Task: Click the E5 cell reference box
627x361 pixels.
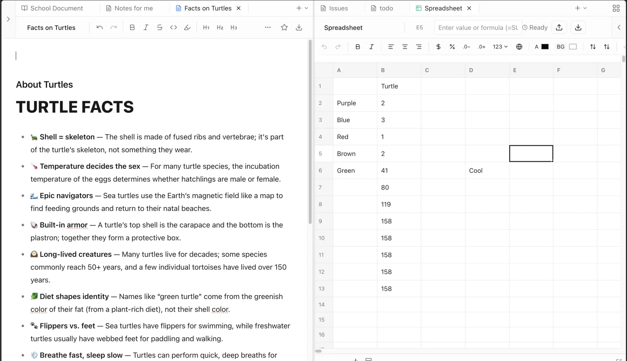Action: tap(419, 27)
